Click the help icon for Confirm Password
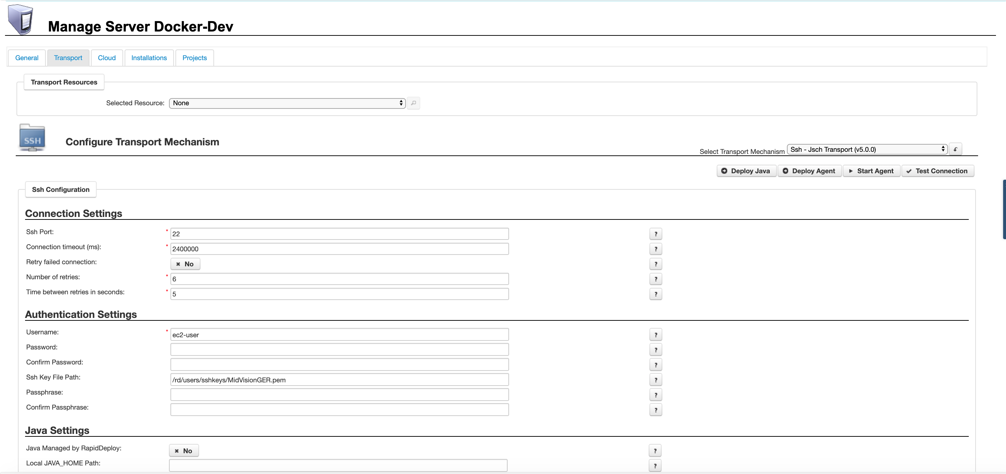This screenshot has height=474, width=1006. (656, 365)
